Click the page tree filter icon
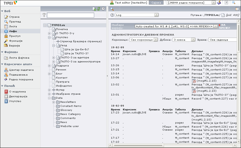 coord(44,15)
